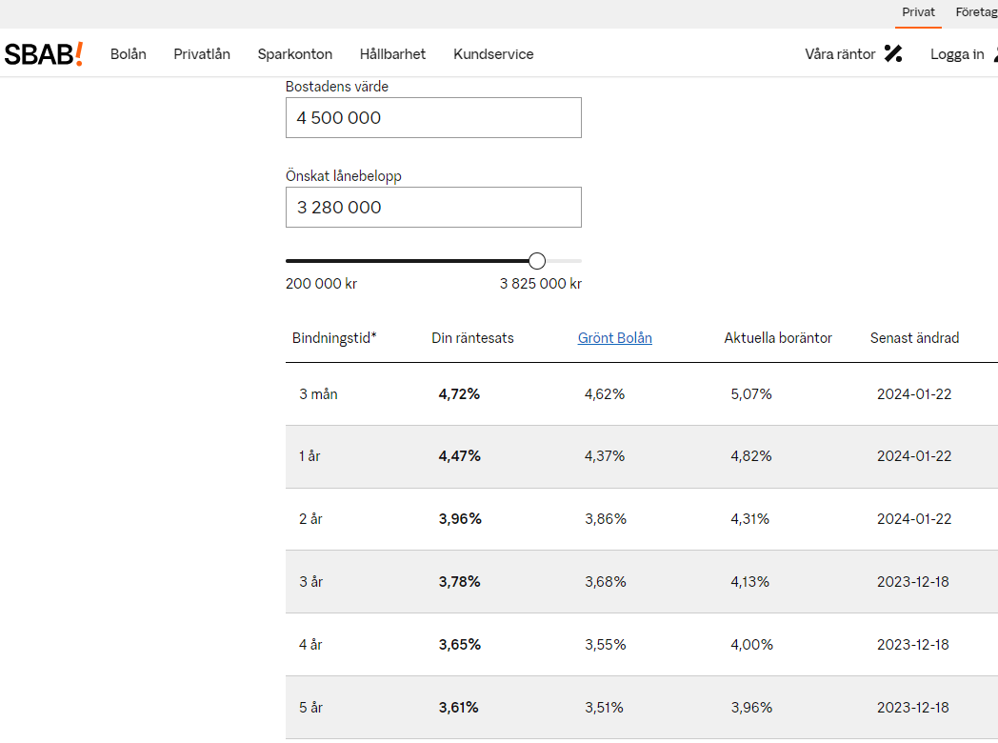Open the Grönt Bolån link

615,338
